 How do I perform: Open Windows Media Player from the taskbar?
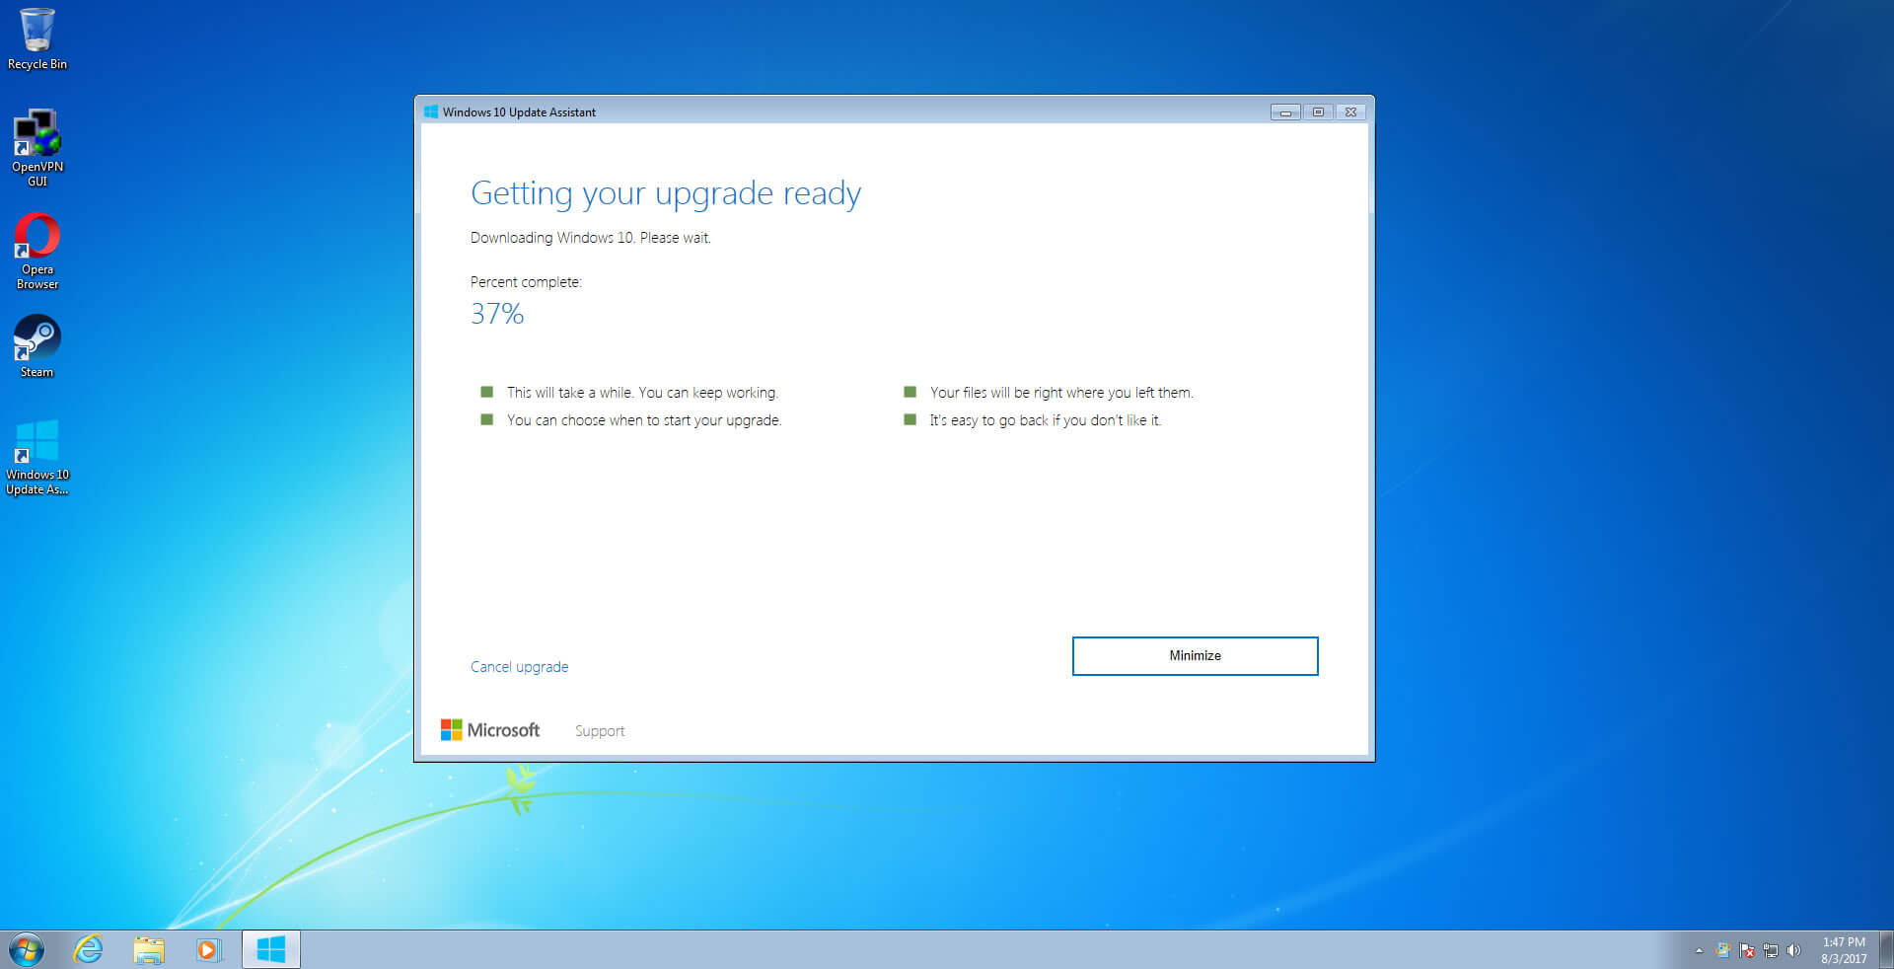[208, 950]
